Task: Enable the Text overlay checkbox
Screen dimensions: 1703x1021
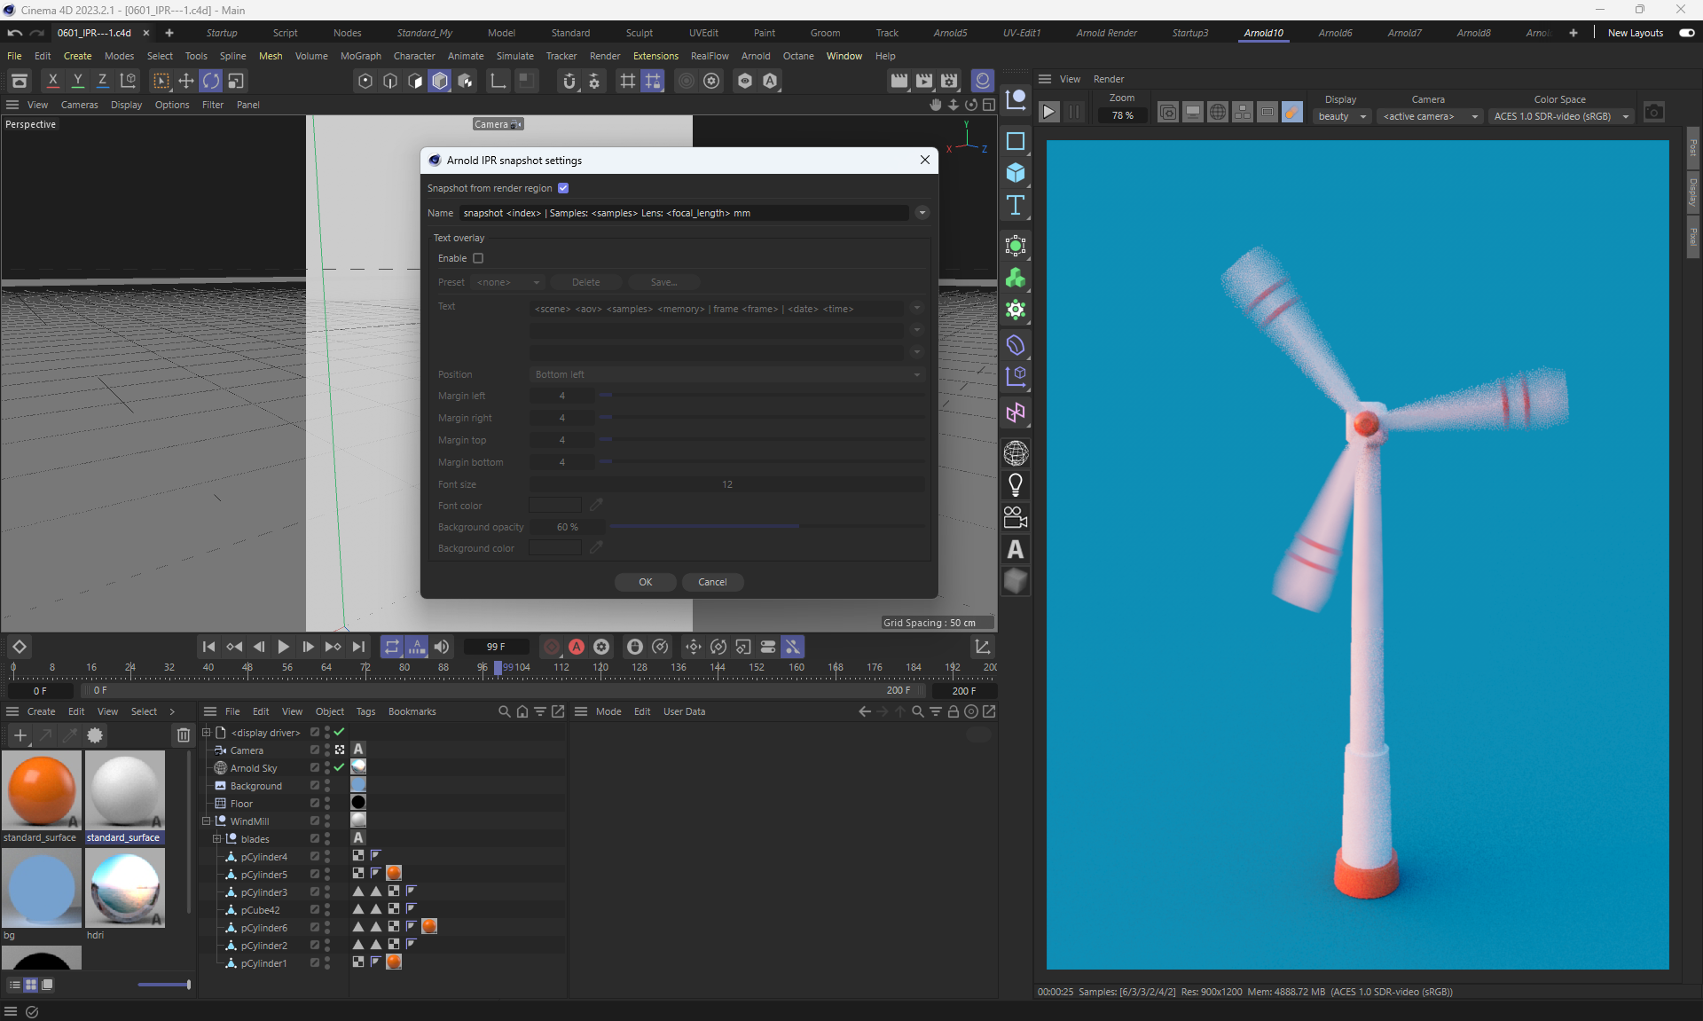Action: tap(478, 258)
